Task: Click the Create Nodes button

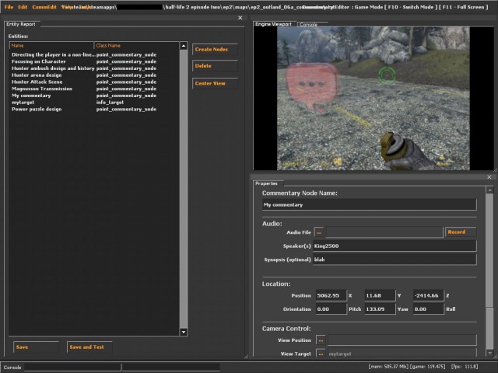Action: (215, 49)
